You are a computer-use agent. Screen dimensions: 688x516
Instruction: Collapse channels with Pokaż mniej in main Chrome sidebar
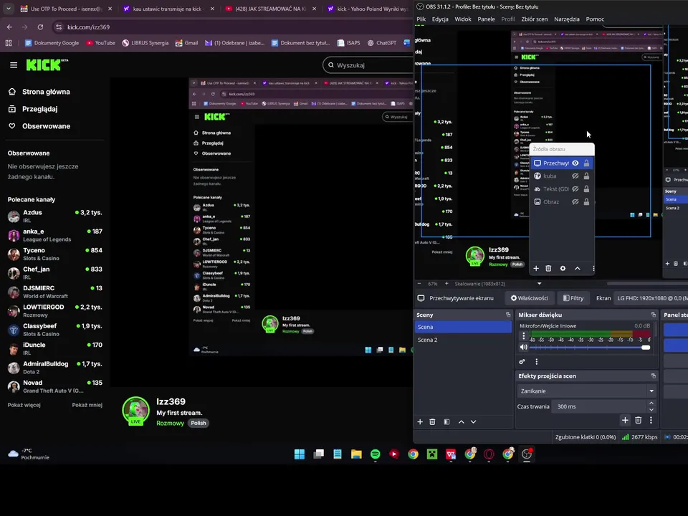click(87, 405)
